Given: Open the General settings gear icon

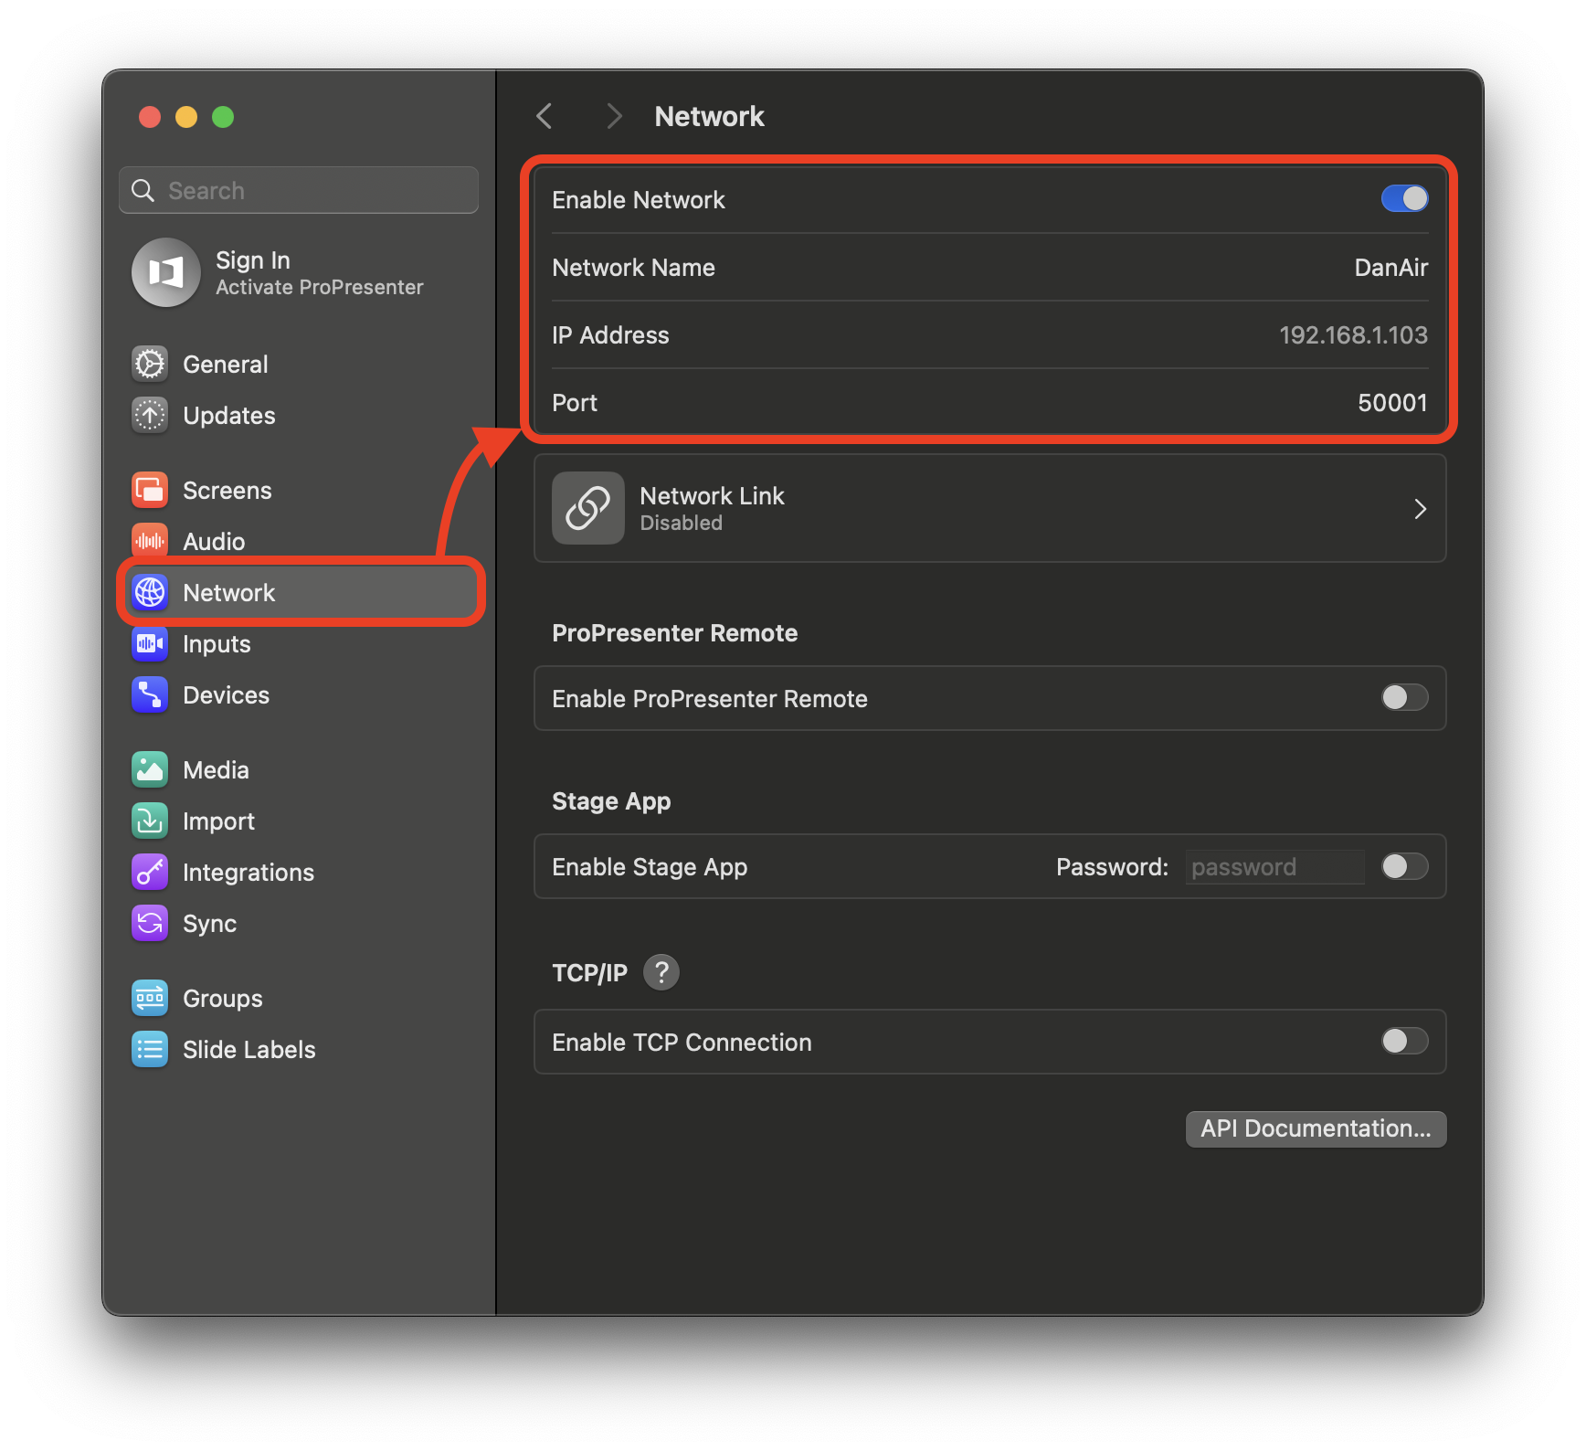Looking at the screenshot, I should tap(150, 364).
